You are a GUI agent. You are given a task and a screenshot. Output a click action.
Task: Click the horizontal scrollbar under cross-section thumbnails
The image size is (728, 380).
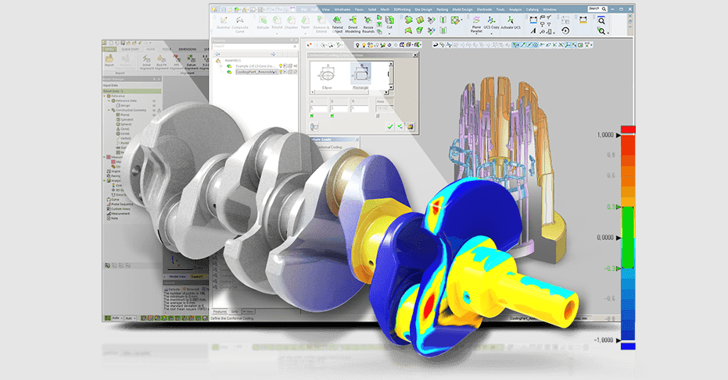pyautogui.click(x=350, y=92)
